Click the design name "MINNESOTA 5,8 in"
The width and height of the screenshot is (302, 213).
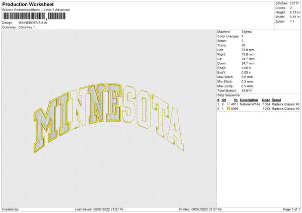point(33,23)
